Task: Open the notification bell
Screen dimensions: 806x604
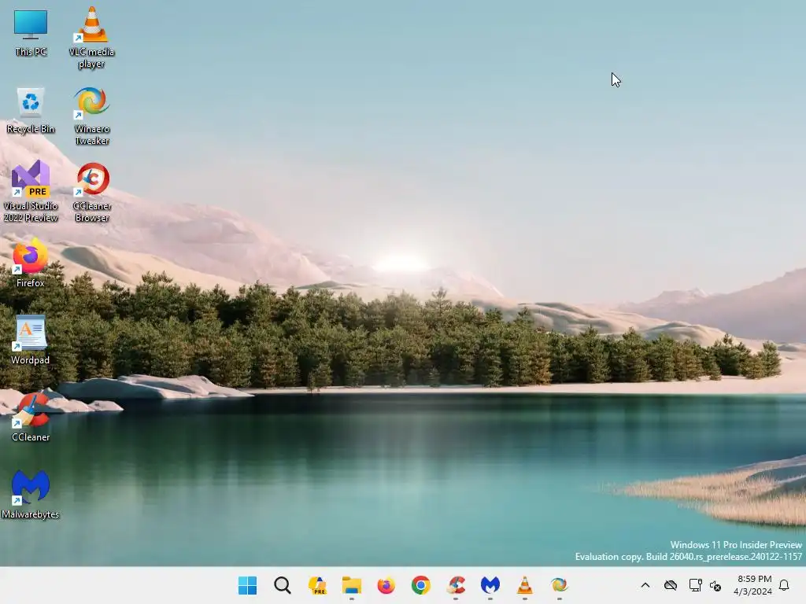Action: click(784, 585)
